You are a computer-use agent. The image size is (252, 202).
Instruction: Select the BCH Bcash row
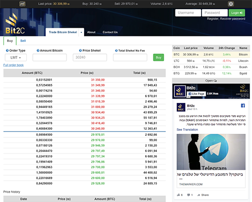(211, 67)
